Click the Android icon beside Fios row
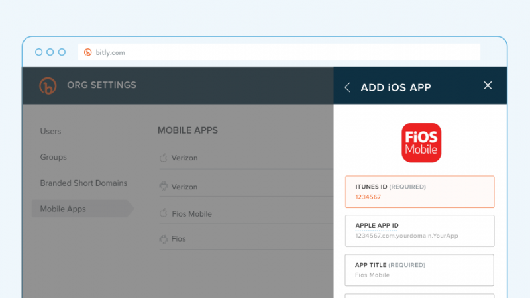The width and height of the screenshot is (530, 298). [x=163, y=239]
